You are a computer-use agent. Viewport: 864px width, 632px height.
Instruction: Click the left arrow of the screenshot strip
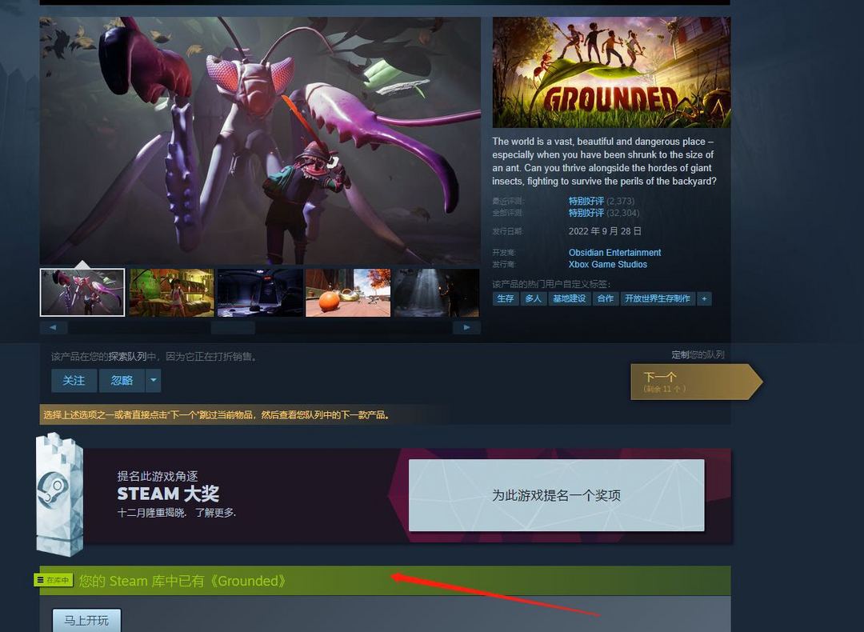pos(54,327)
